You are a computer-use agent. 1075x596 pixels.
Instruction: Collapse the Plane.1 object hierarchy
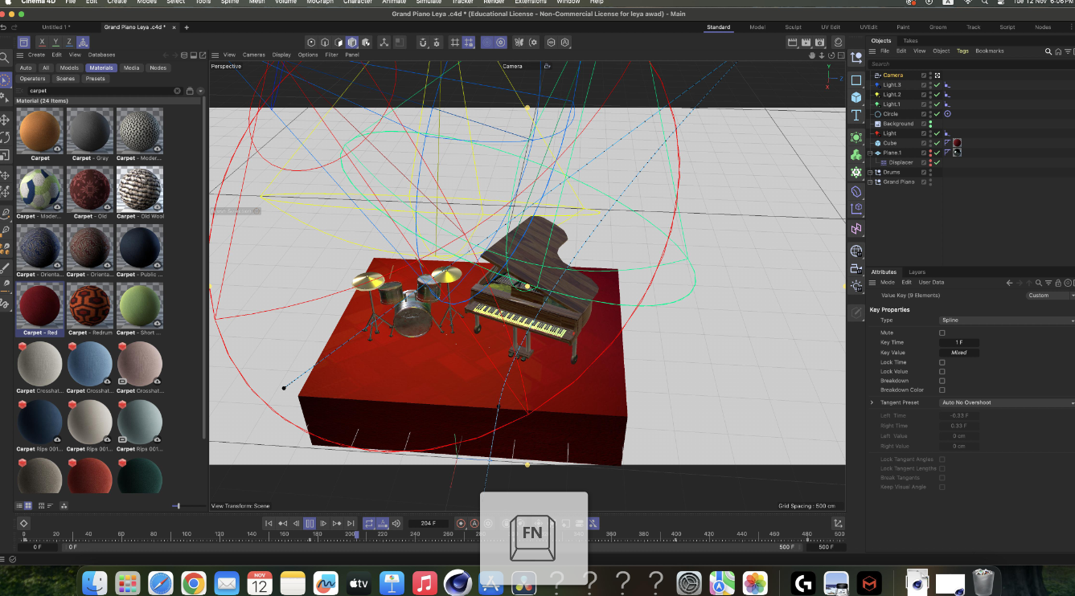870,153
